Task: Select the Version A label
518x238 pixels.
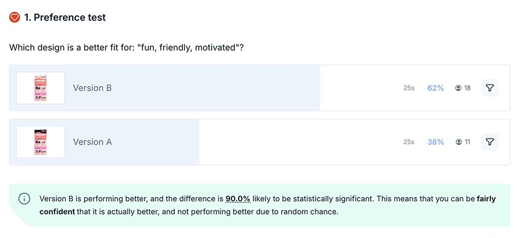Action: [92, 142]
